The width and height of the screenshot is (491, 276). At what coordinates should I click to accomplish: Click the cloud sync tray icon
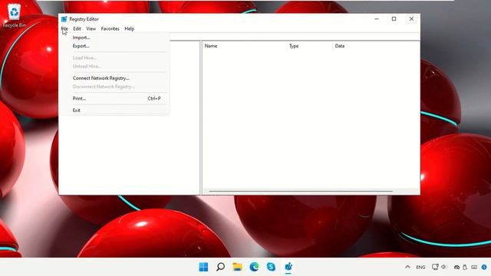click(x=457, y=268)
